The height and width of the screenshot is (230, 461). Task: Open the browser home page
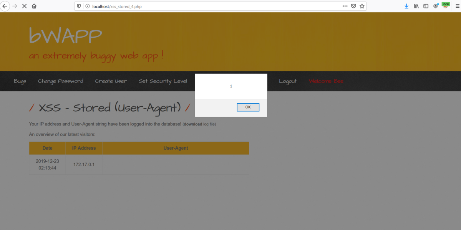[34, 6]
